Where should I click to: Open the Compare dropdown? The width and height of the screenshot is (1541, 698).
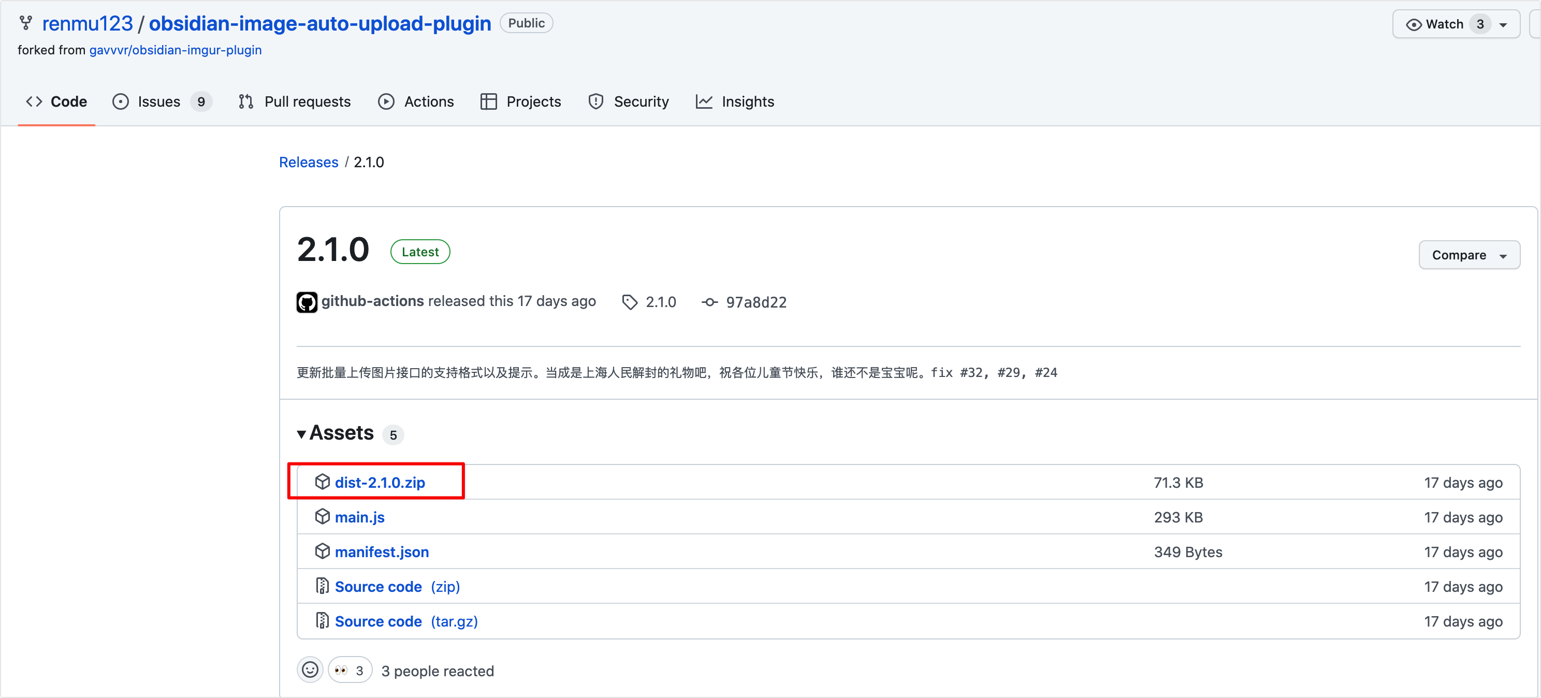1469,255
